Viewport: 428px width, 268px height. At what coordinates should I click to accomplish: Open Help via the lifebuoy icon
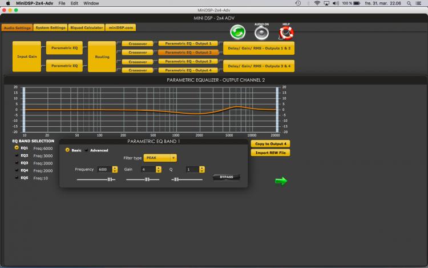pos(286,33)
